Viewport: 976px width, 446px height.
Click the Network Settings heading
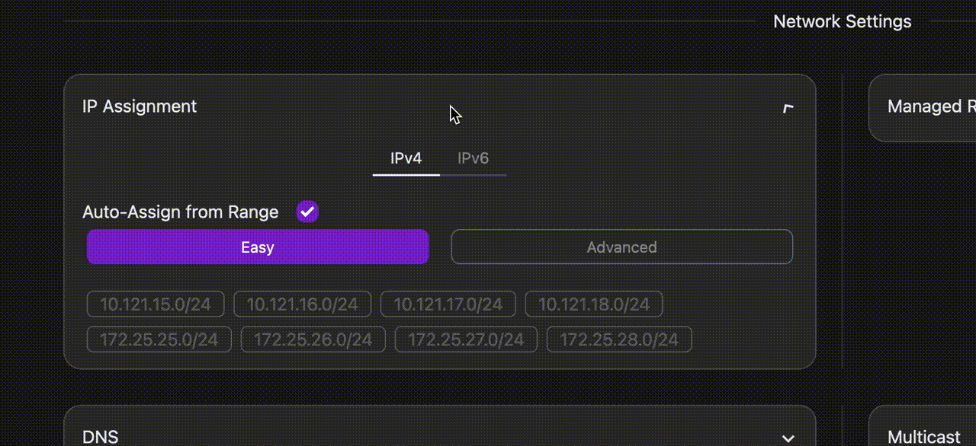point(842,21)
